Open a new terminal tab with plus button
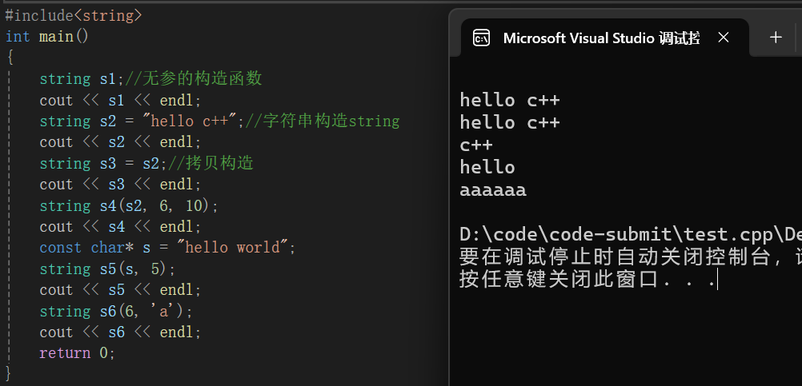Image resolution: width=802 pixels, height=386 pixels. (x=775, y=37)
